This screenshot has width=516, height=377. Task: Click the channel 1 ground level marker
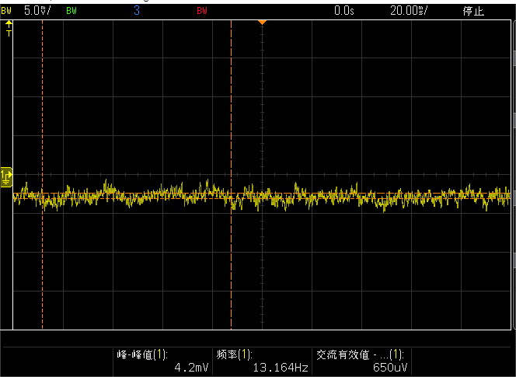(6, 178)
